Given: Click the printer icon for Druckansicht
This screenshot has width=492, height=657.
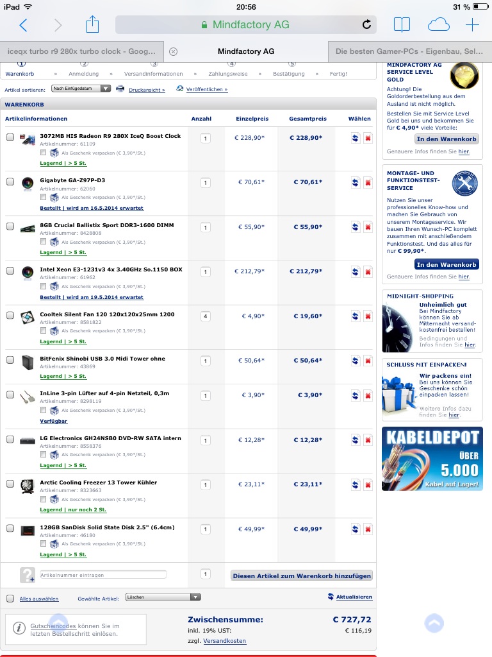Looking at the screenshot, I should pyautogui.click(x=120, y=89).
